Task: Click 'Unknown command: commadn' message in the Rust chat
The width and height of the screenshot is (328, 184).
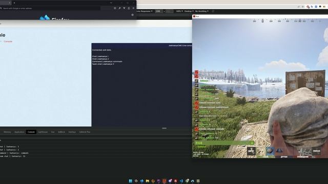Action: [x=212, y=129]
